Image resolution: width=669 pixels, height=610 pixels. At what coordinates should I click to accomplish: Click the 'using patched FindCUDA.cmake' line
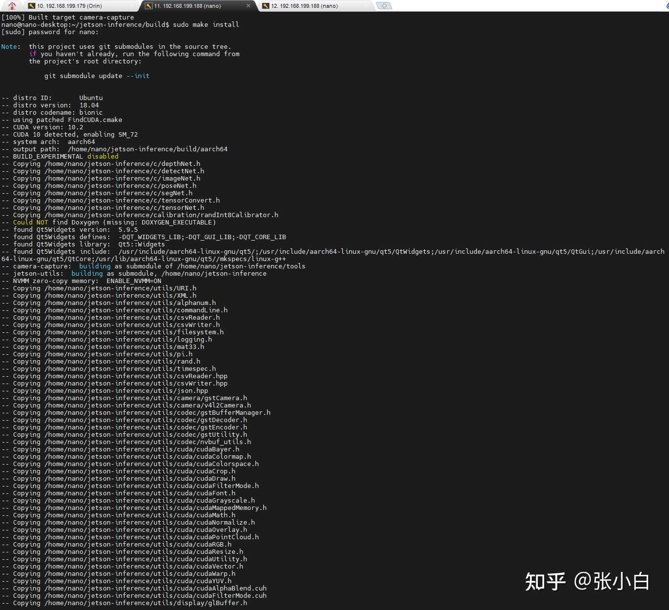point(62,120)
